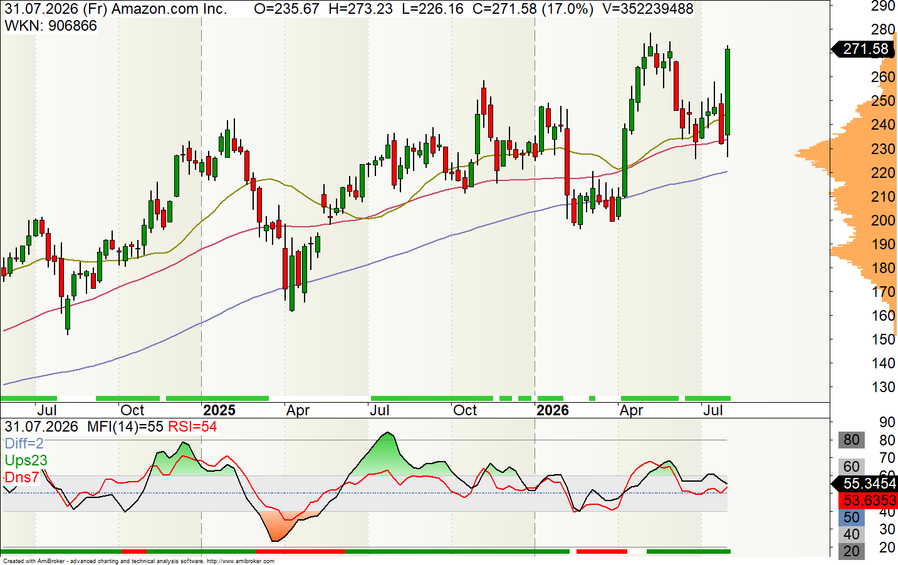This screenshot has width=898, height=565.
Task: Click the red '53.6353' RSI value tag
Action: coord(869,500)
